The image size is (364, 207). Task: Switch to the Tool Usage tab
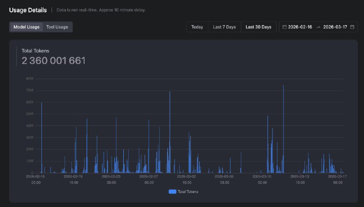[x=57, y=27]
